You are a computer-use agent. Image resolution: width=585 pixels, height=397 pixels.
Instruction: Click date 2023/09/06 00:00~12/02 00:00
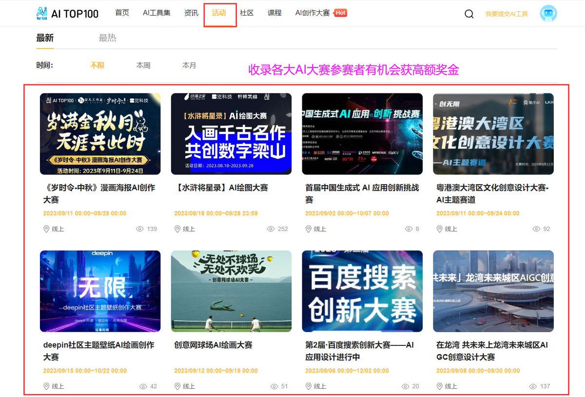click(347, 371)
